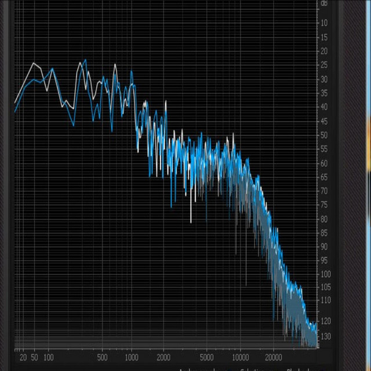Click the 1000 Hz frequency axis label
The height and width of the screenshot is (371, 371).
pos(133,357)
